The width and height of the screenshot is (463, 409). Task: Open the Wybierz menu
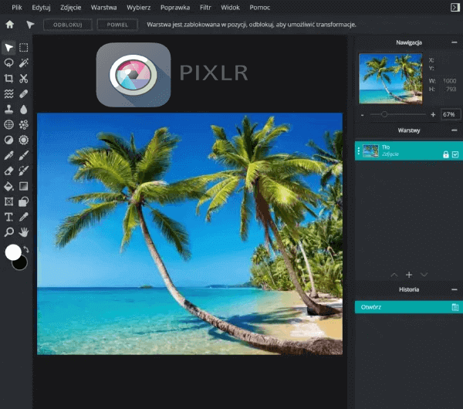pyautogui.click(x=138, y=8)
